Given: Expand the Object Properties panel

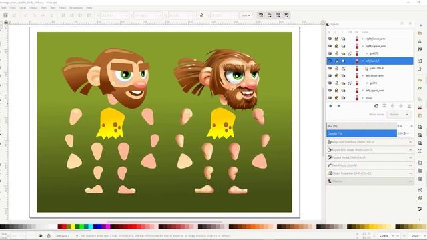Looking at the screenshot, I should (x=370, y=173).
